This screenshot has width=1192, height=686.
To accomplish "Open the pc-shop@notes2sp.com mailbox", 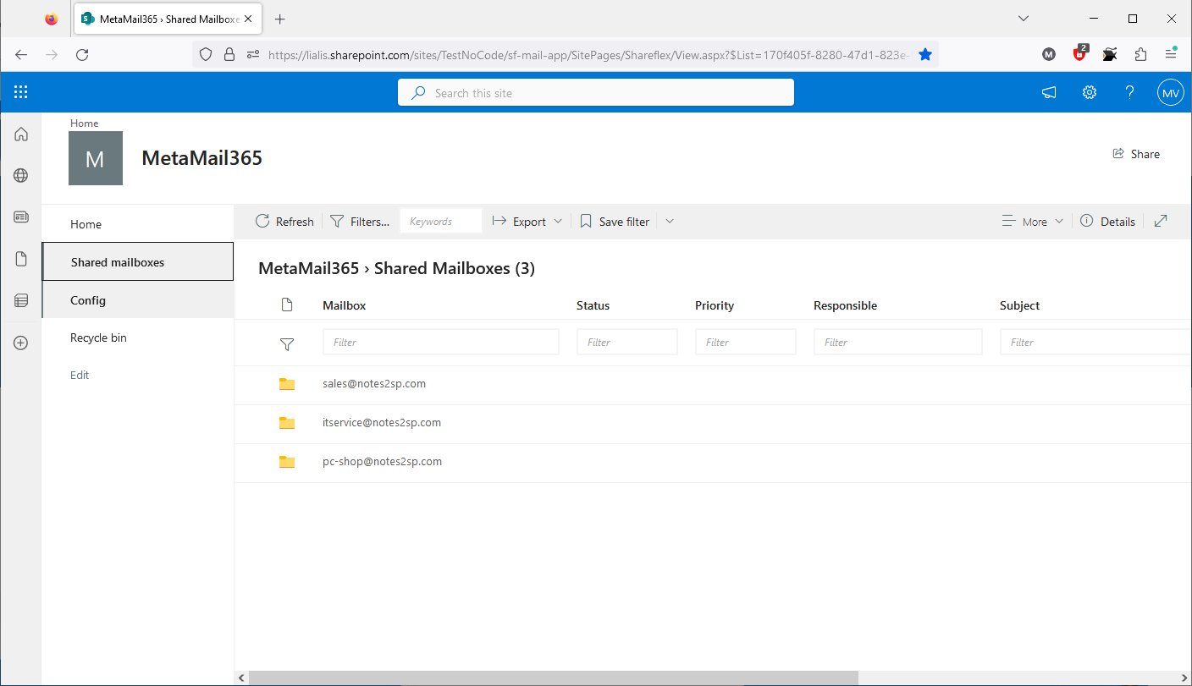I will 383,462.
